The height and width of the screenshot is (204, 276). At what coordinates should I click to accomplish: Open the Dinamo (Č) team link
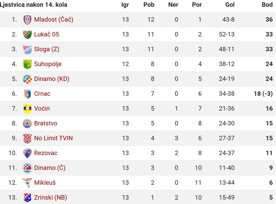50,168
